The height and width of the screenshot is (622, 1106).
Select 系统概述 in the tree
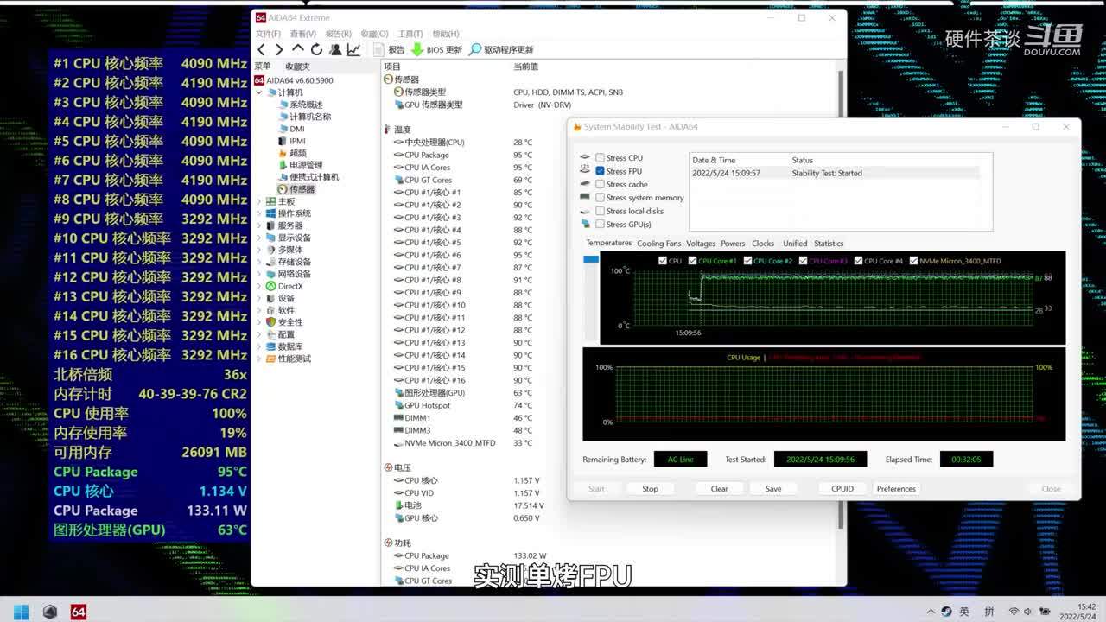coord(301,105)
